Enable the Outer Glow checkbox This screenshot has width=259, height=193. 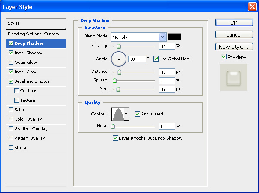[11, 62]
